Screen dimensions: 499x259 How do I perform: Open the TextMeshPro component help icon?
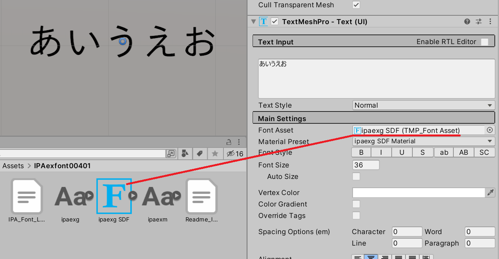click(x=467, y=21)
